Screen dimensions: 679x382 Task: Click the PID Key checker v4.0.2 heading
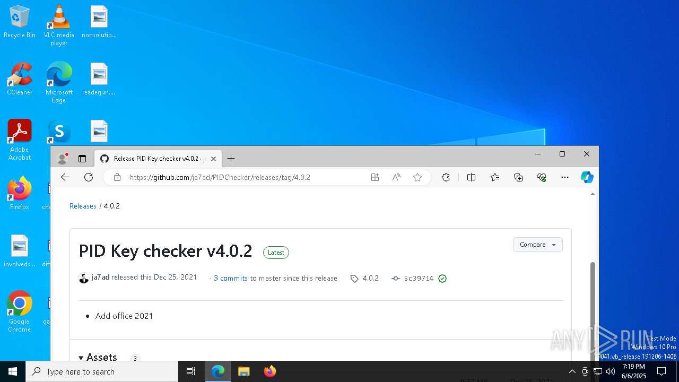pos(166,250)
